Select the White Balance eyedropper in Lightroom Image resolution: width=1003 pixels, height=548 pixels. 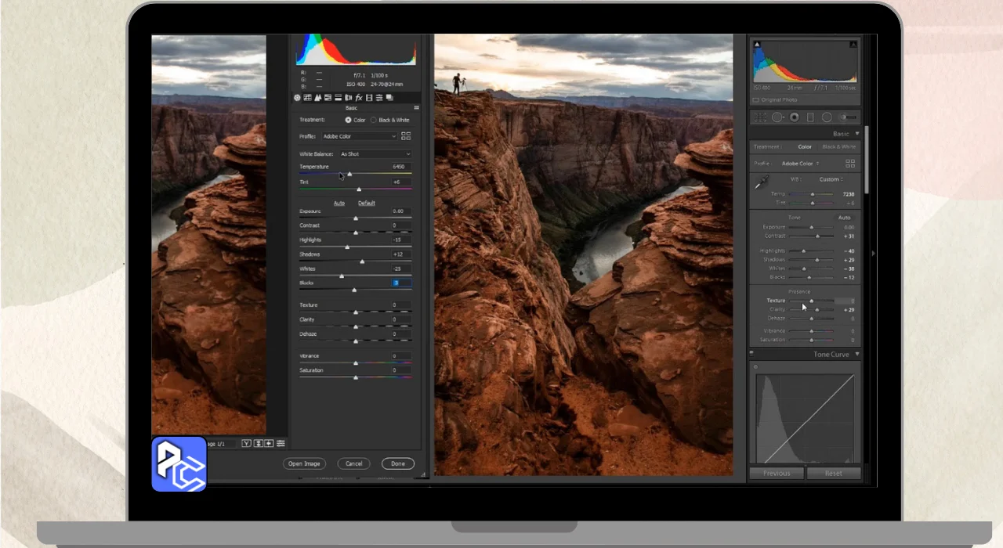(x=760, y=182)
